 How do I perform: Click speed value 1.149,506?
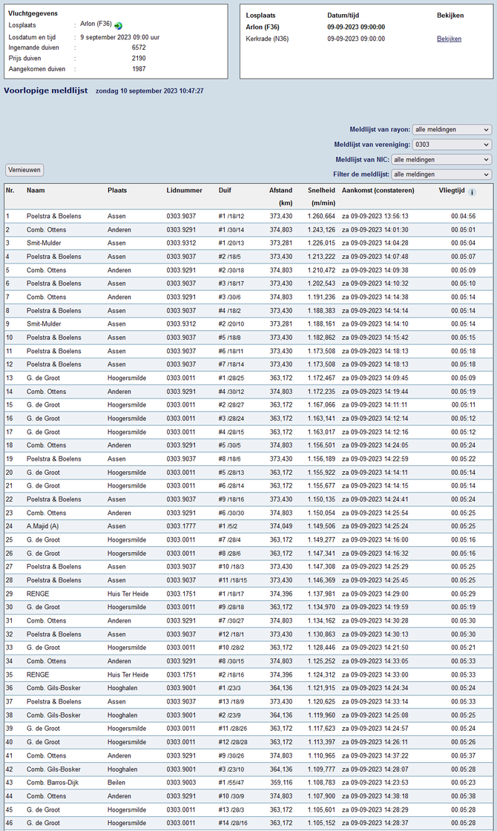coord(321,526)
